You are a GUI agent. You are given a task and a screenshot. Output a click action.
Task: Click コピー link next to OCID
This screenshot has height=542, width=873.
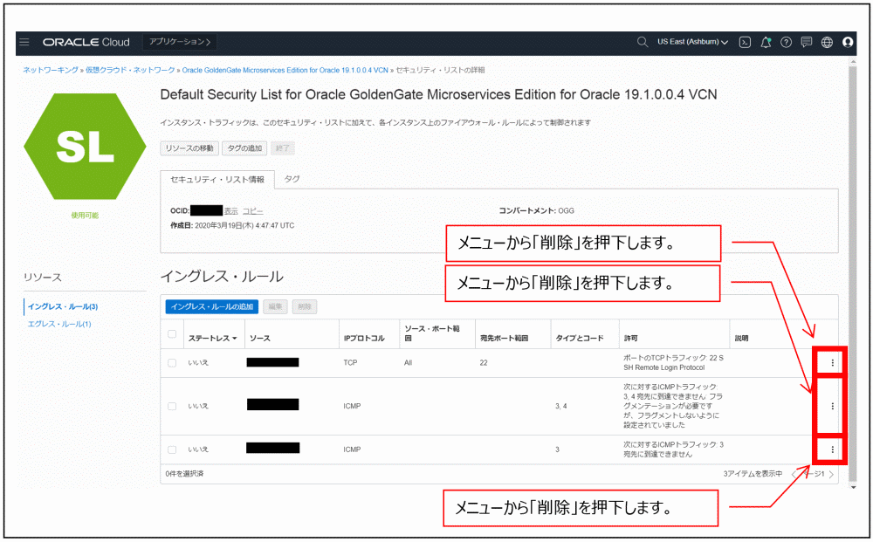click(253, 211)
